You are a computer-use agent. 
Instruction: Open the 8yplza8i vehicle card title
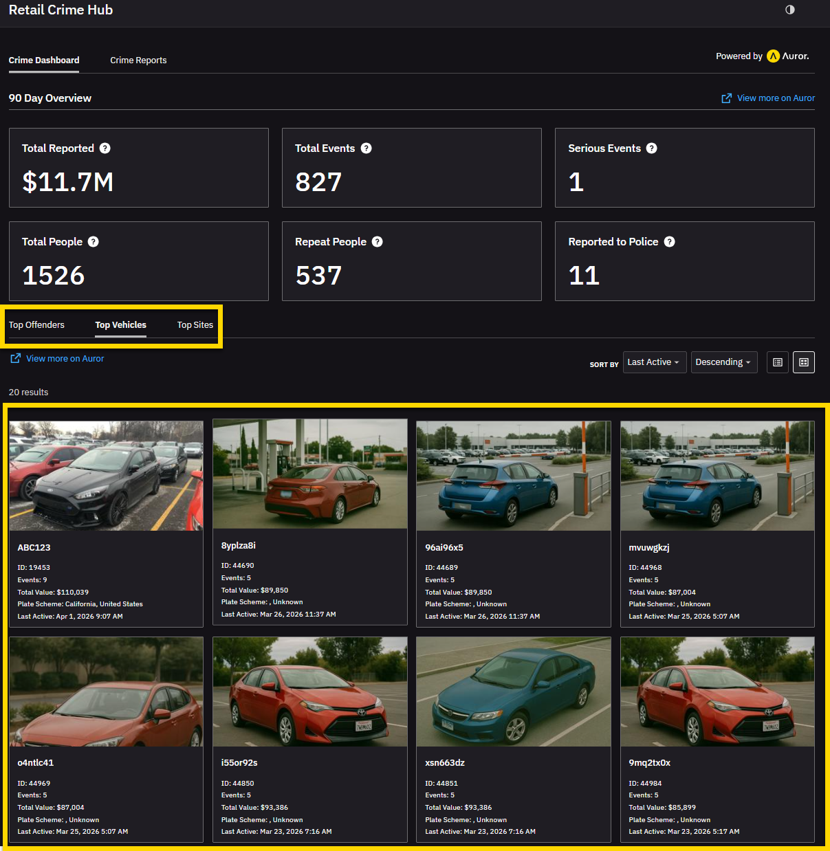click(x=239, y=546)
